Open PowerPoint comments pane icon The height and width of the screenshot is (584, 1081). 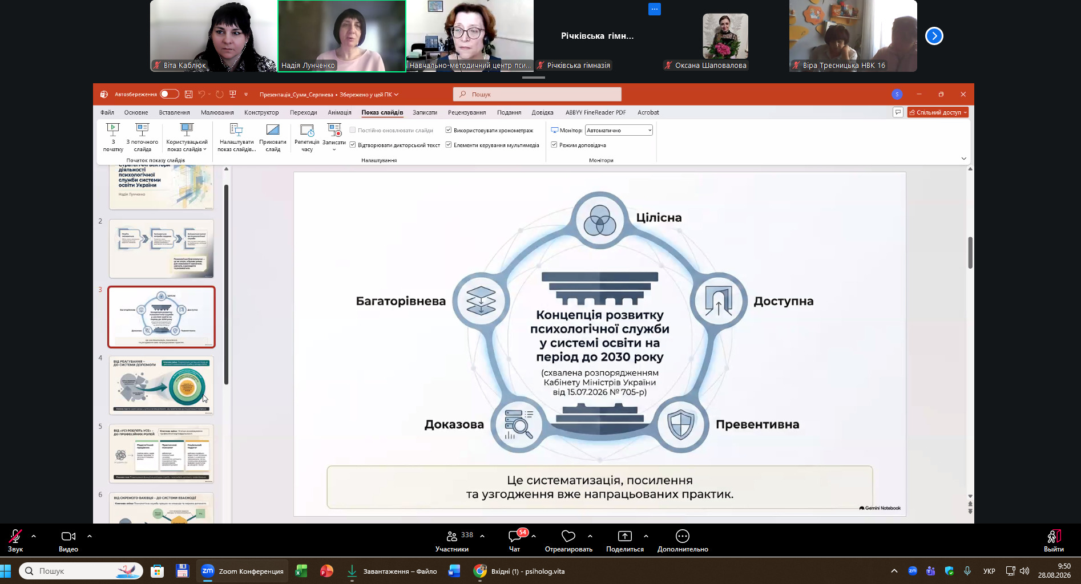coord(898,112)
